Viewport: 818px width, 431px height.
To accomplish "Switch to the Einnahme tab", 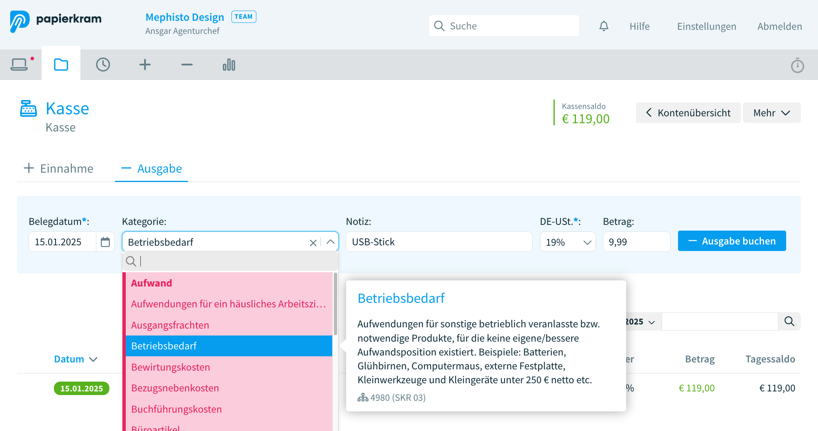I will tap(58, 169).
